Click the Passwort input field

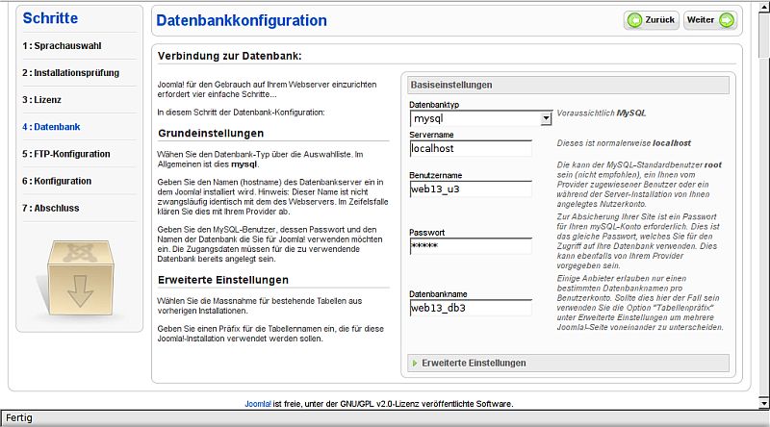click(471, 246)
